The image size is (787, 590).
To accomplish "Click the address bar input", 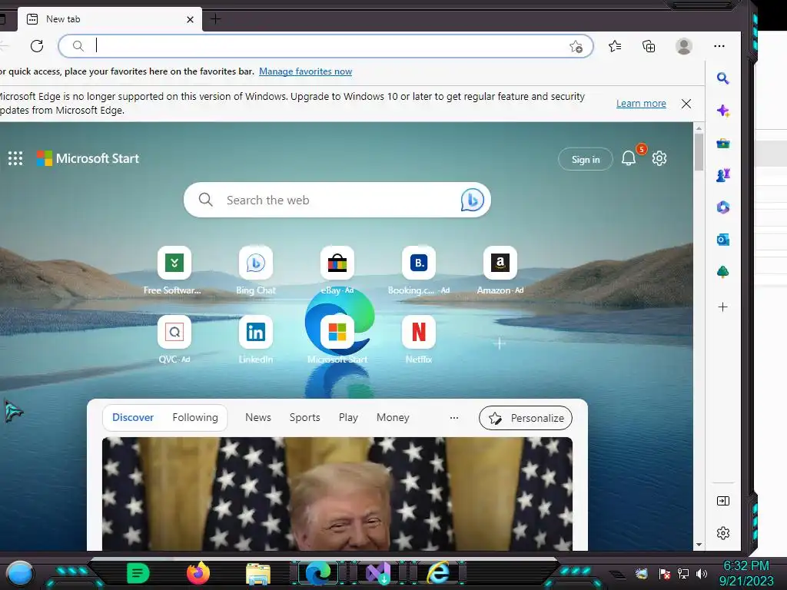I will (326, 46).
